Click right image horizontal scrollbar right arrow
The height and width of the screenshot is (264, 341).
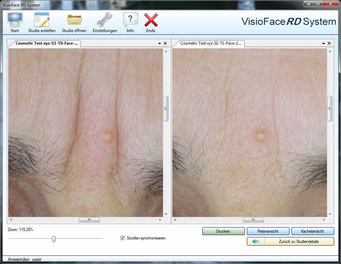pyautogui.click(x=324, y=220)
